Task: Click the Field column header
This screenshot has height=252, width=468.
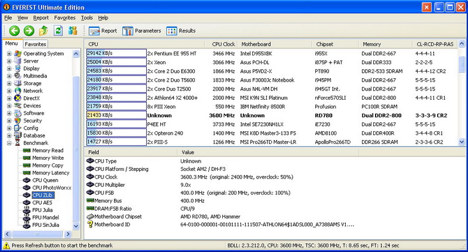Action: [x=130, y=152]
